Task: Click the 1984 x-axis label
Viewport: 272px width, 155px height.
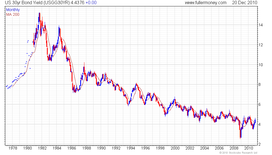Action: coord(57,148)
